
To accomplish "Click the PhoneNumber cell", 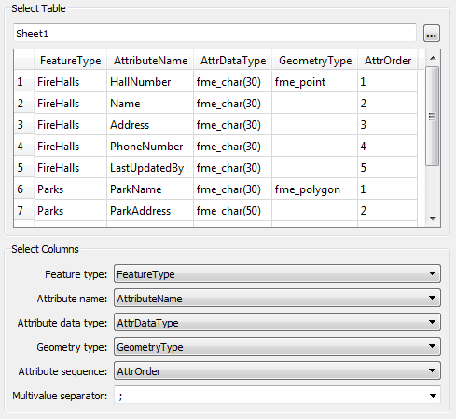I will point(150,147).
